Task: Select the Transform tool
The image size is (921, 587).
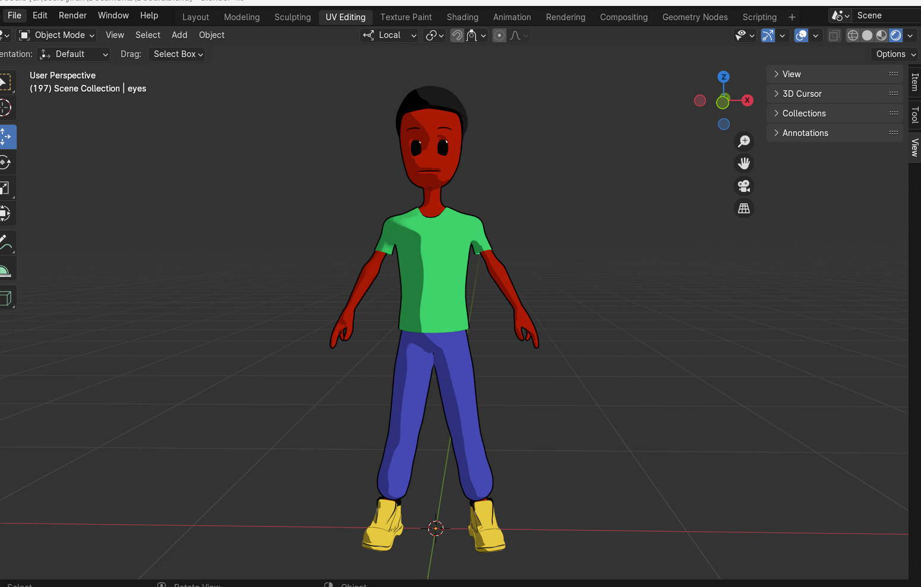Action: (x=5, y=213)
